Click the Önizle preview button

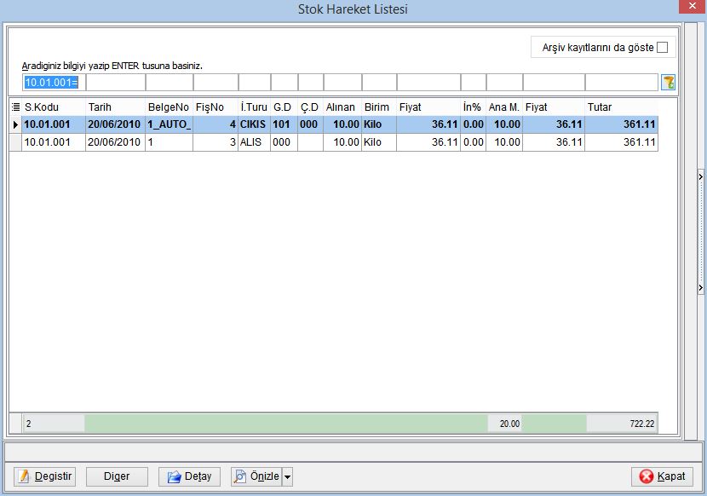[256, 476]
